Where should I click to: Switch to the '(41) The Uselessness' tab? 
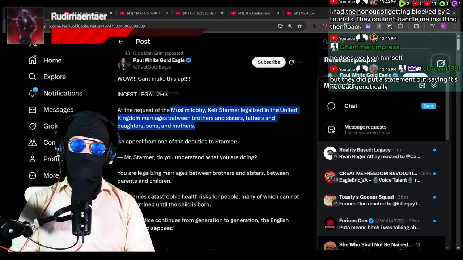click(254, 13)
